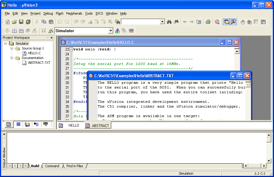This screenshot has height=177, width=274.
Task: Save the current file with the floppy icon
Action: [x=21, y=22]
